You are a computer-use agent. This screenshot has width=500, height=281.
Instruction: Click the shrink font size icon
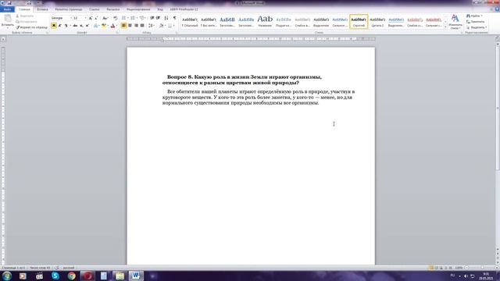[x=96, y=18]
